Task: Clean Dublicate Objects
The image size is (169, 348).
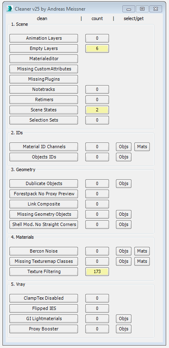Action: coord(44,183)
